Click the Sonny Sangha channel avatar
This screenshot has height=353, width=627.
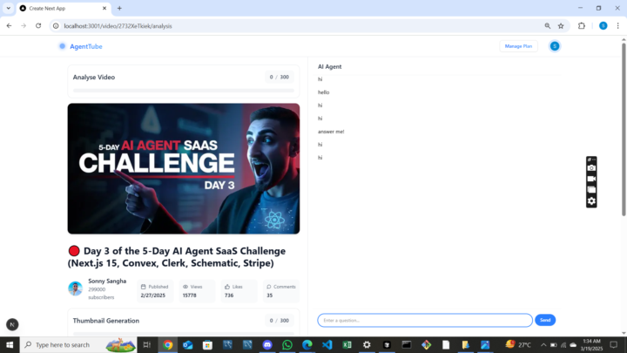(x=75, y=289)
